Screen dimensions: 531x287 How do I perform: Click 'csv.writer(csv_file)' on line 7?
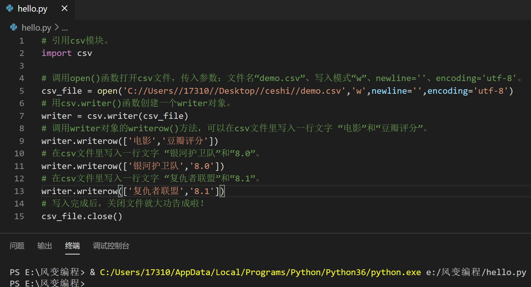138,116
